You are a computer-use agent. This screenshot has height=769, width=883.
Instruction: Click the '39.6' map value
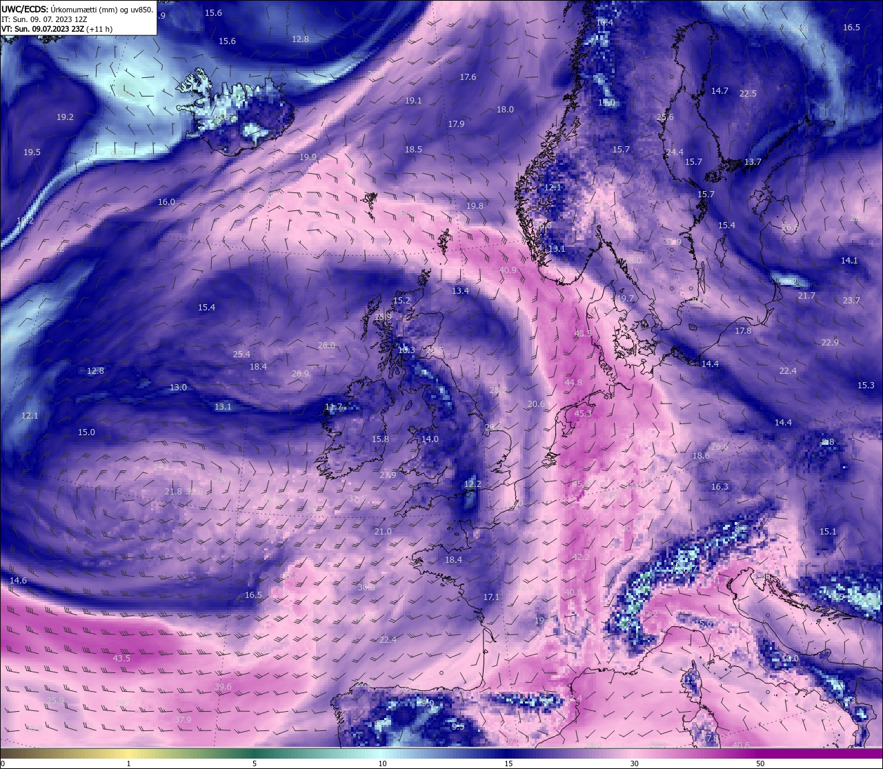223,687
